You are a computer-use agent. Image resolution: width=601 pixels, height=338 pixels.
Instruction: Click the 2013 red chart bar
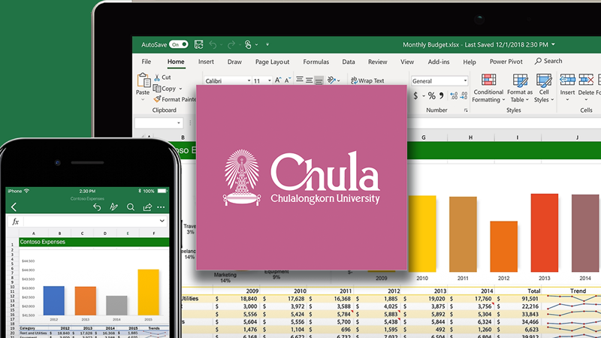click(544, 233)
